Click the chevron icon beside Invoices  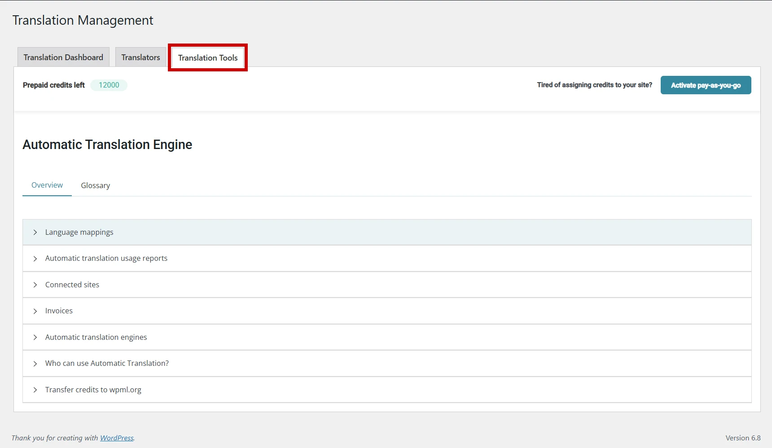click(x=36, y=311)
